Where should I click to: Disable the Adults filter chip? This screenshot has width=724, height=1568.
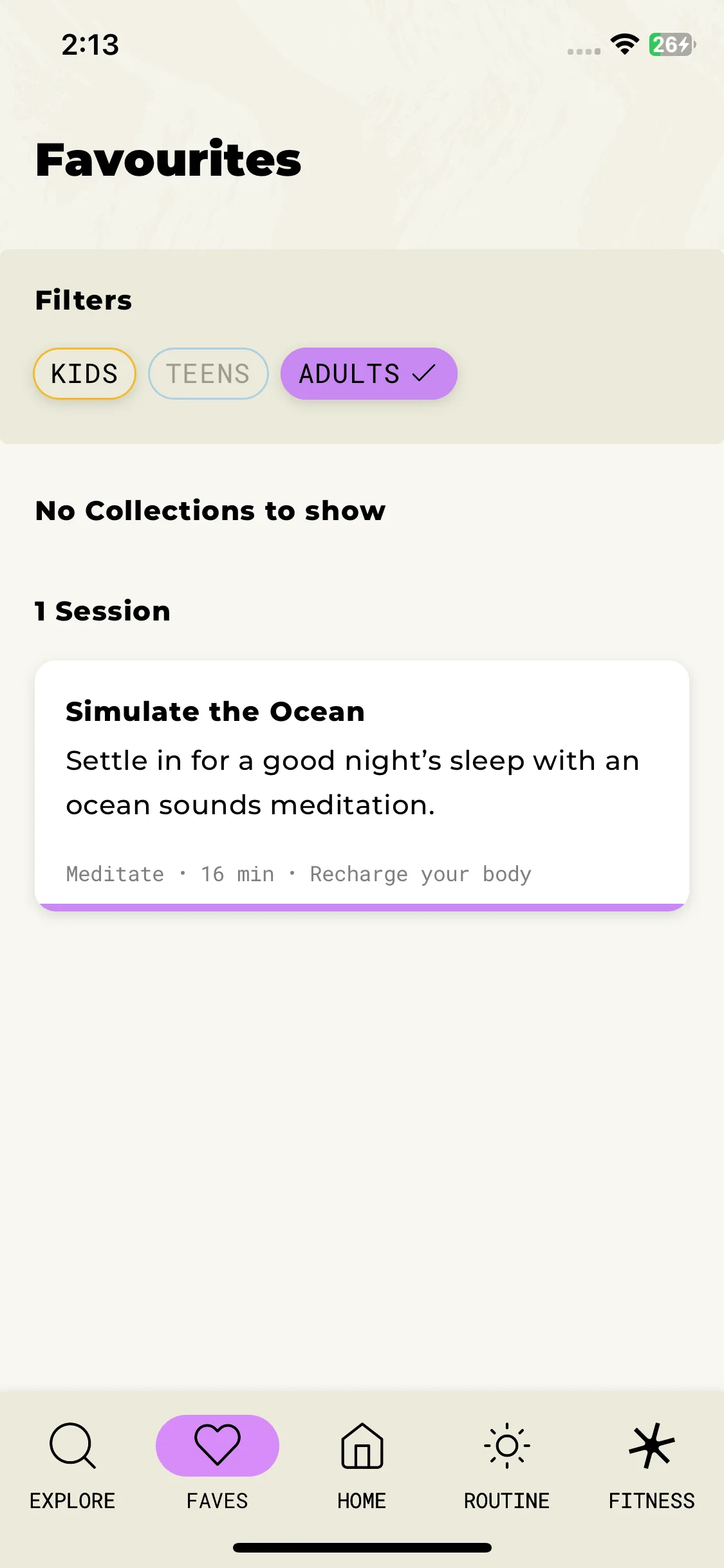369,373
